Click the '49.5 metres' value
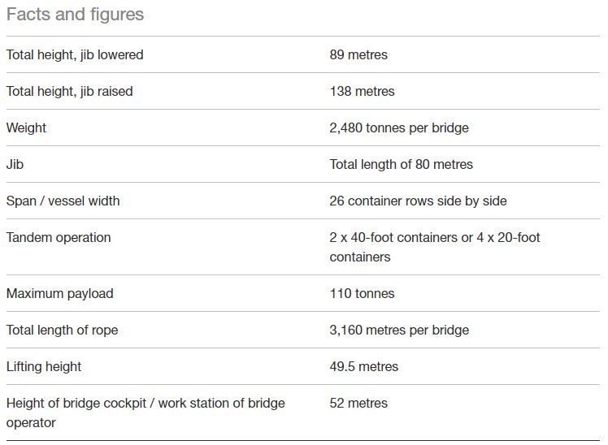This screenshot has width=608, height=445. [363, 366]
